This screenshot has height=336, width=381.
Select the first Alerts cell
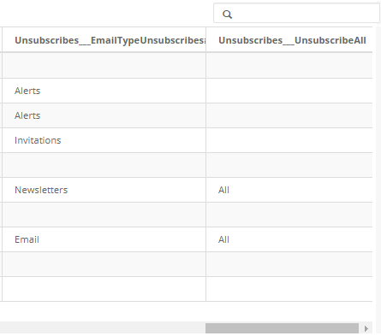pyautogui.click(x=104, y=91)
